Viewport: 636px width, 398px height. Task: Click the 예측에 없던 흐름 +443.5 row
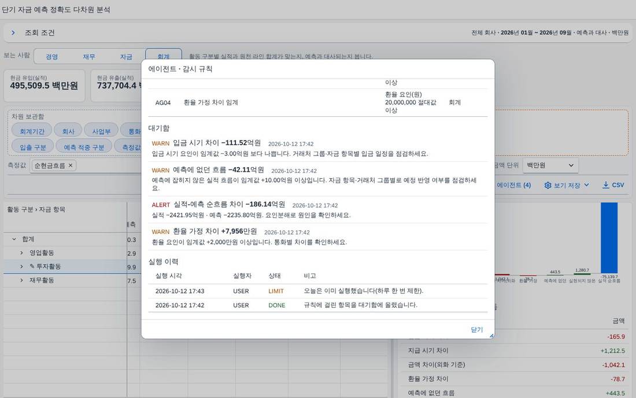pos(516,393)
